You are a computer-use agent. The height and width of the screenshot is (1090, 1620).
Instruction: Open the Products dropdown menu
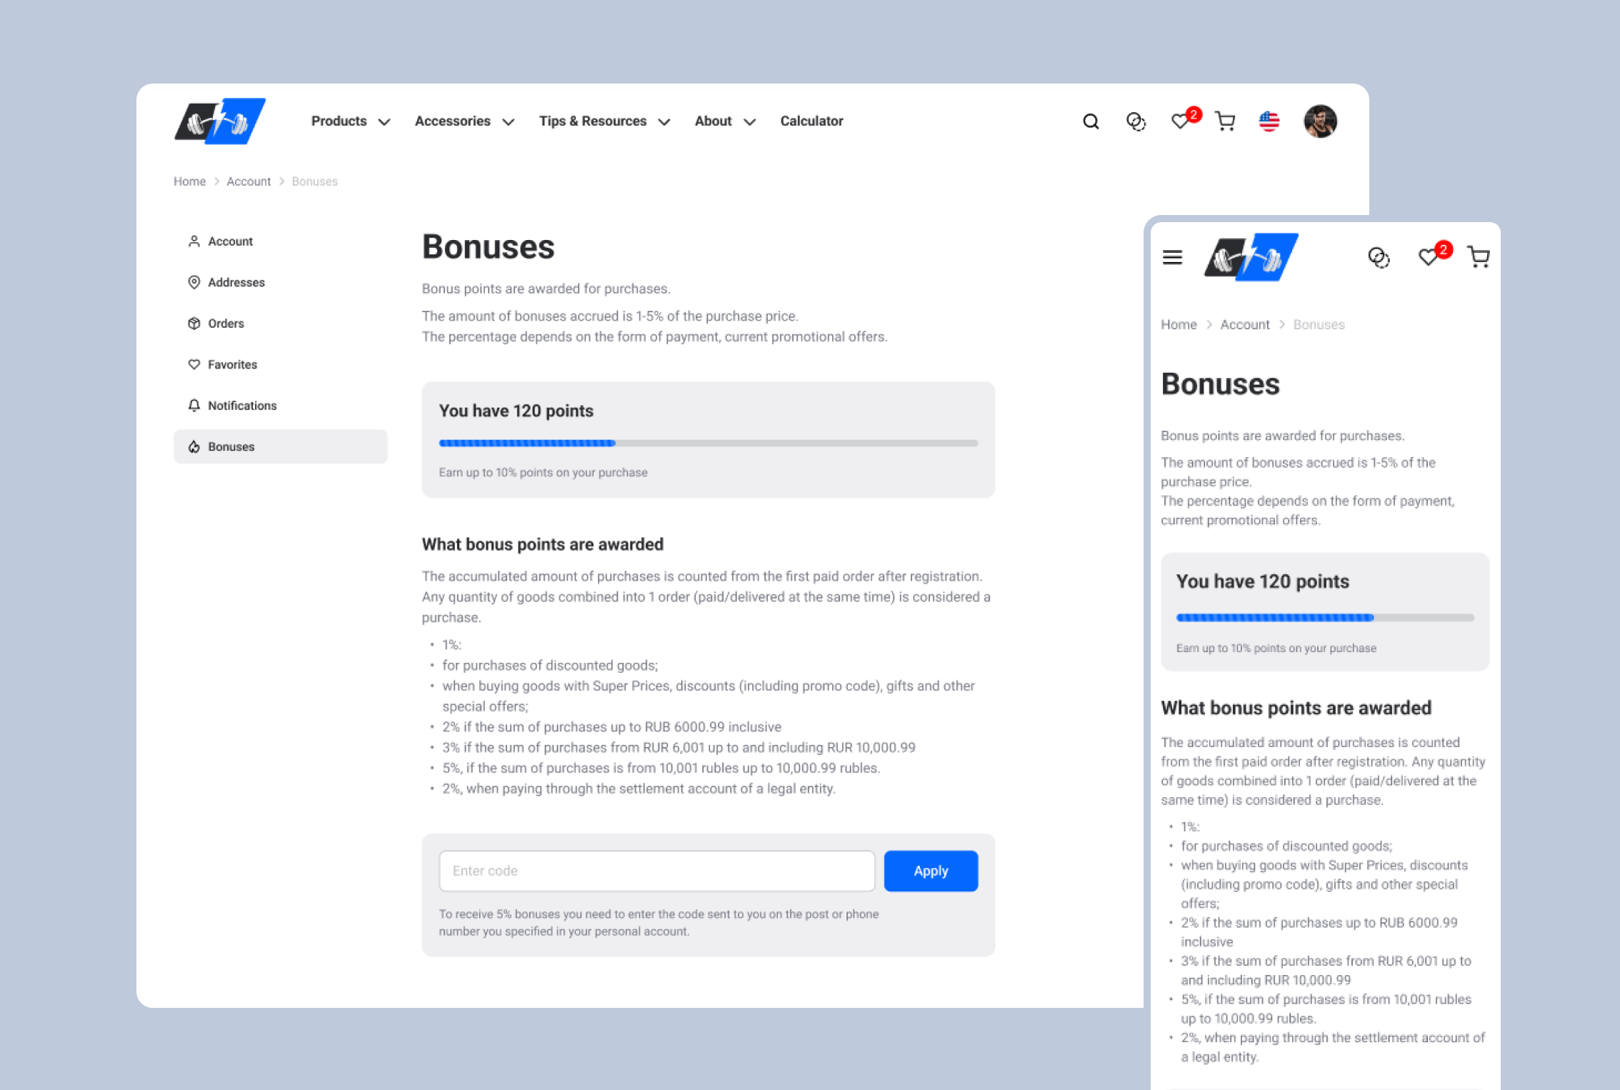(349, 121)
